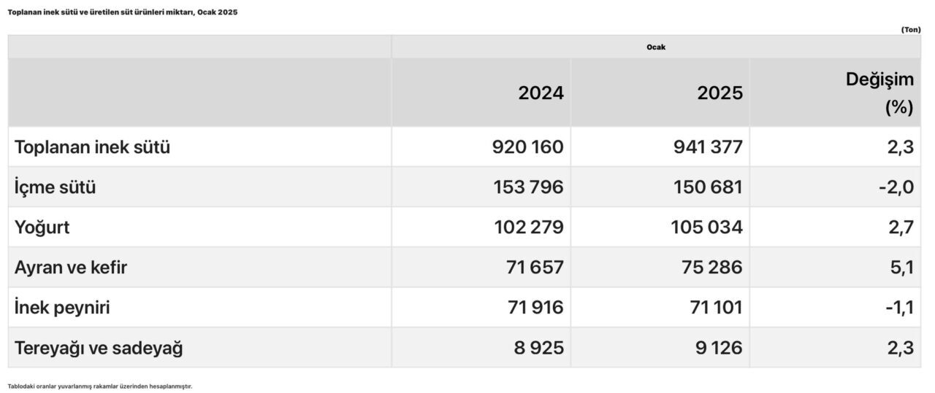The width and height of the screenshot is (935, 393).
Task: Select the 5,1 percent change cell
Action: pyautogui.click(x=903, y=268)
